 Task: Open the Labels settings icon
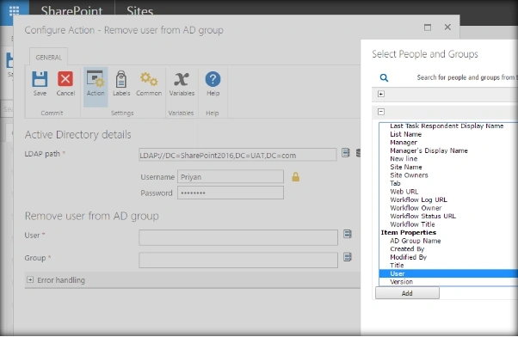click(x=121, y=79)
